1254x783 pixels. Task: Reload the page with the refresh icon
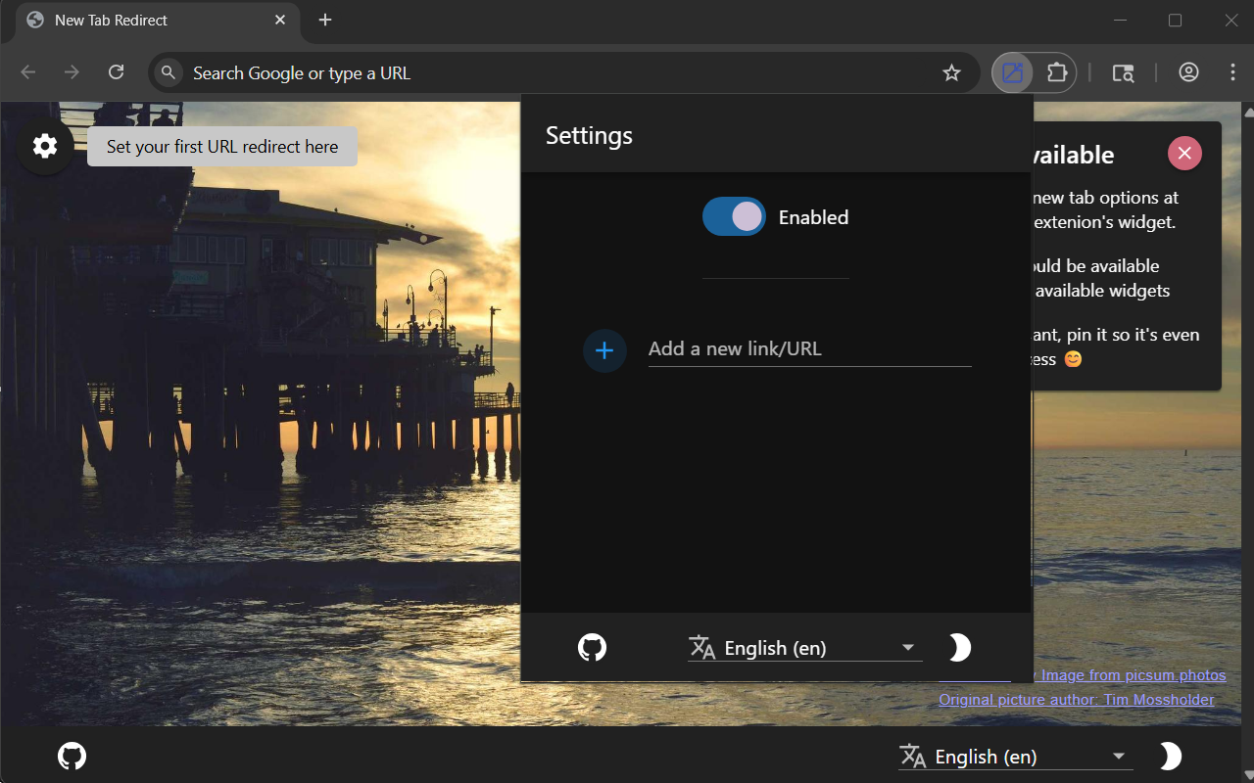click(117, 71)
